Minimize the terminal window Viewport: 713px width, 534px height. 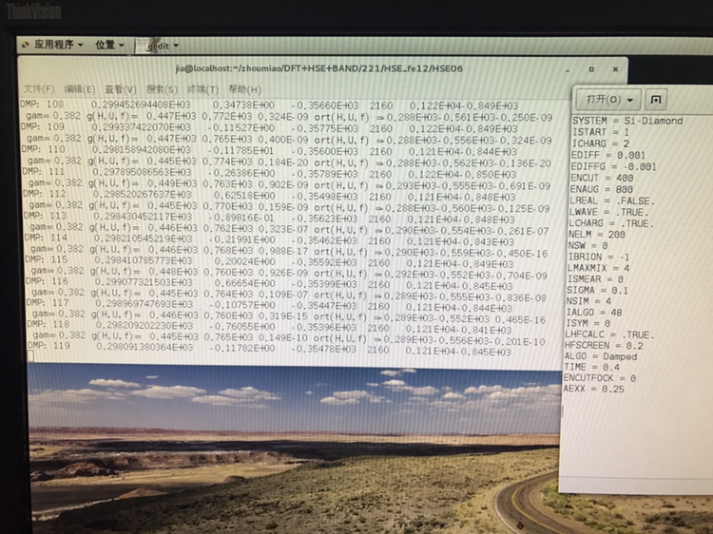[x=568, y=70]
